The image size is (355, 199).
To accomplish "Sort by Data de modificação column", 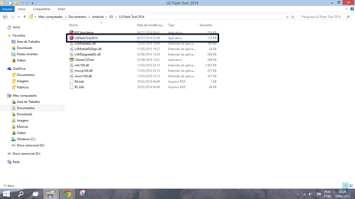I will (x=151, y=25).
